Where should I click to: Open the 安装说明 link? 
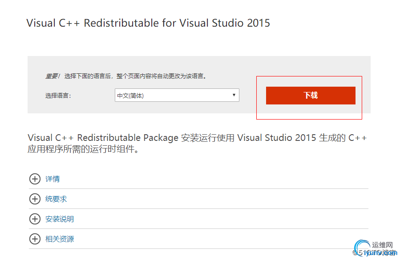(x=60, y=219)
